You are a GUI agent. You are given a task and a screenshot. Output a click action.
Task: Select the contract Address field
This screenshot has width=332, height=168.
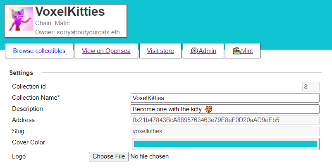tap(225, 120)
